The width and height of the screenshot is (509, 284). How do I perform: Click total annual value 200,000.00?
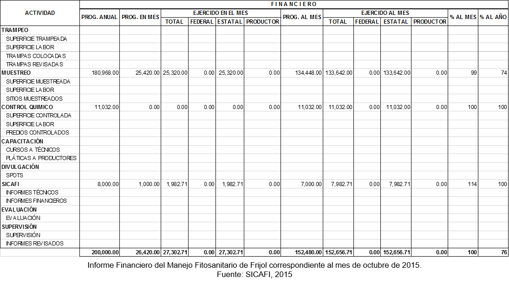coord(105,252)
